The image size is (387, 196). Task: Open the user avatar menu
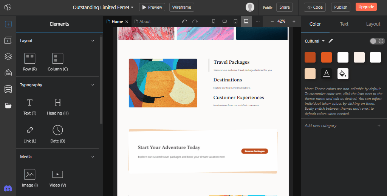tap(250, 7)
